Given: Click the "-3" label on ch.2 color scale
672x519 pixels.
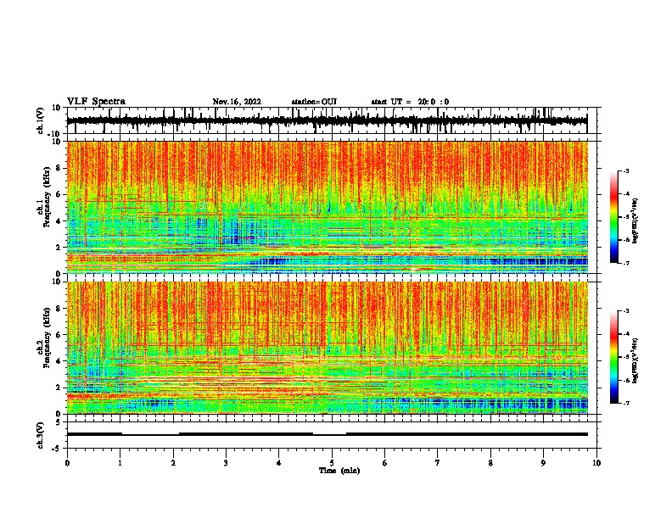Looking at the screenshot, I should point(626,311).
